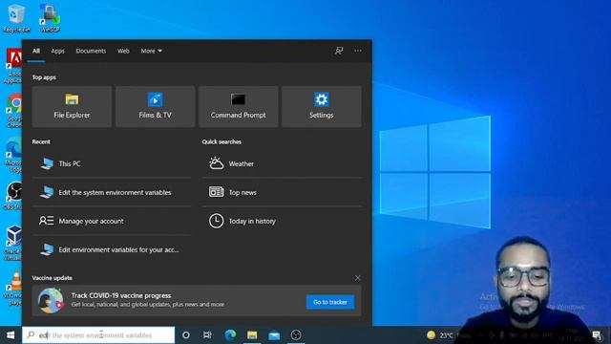
Task: Switch to the All tab
Action: pos(36,51)
